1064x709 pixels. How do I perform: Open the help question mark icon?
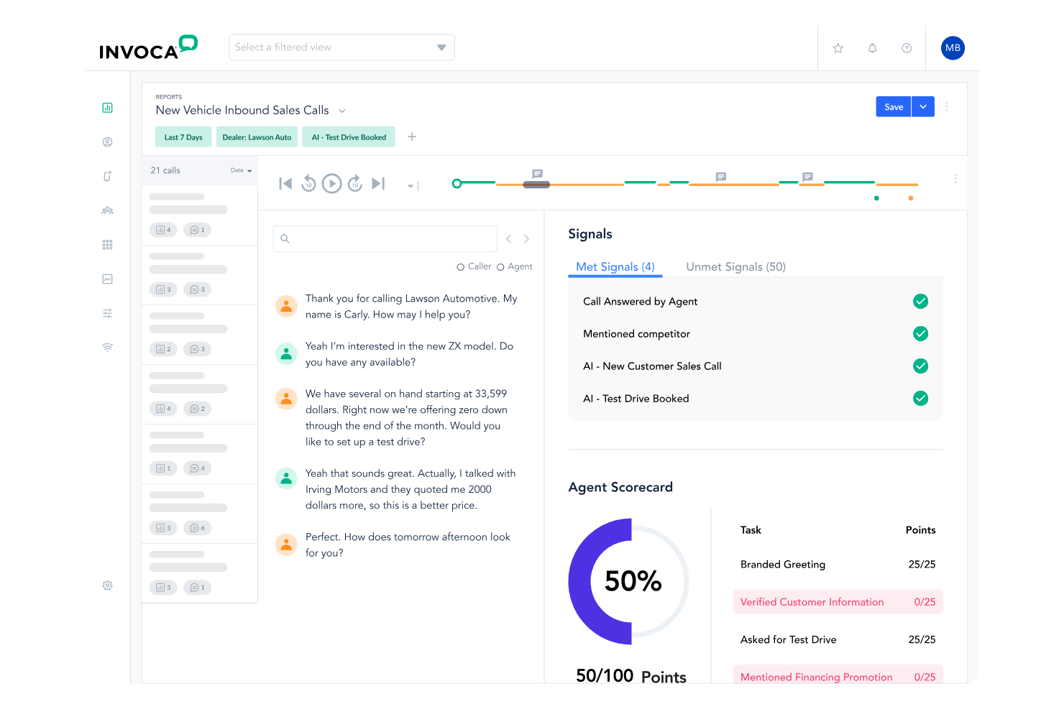[907, 48]
